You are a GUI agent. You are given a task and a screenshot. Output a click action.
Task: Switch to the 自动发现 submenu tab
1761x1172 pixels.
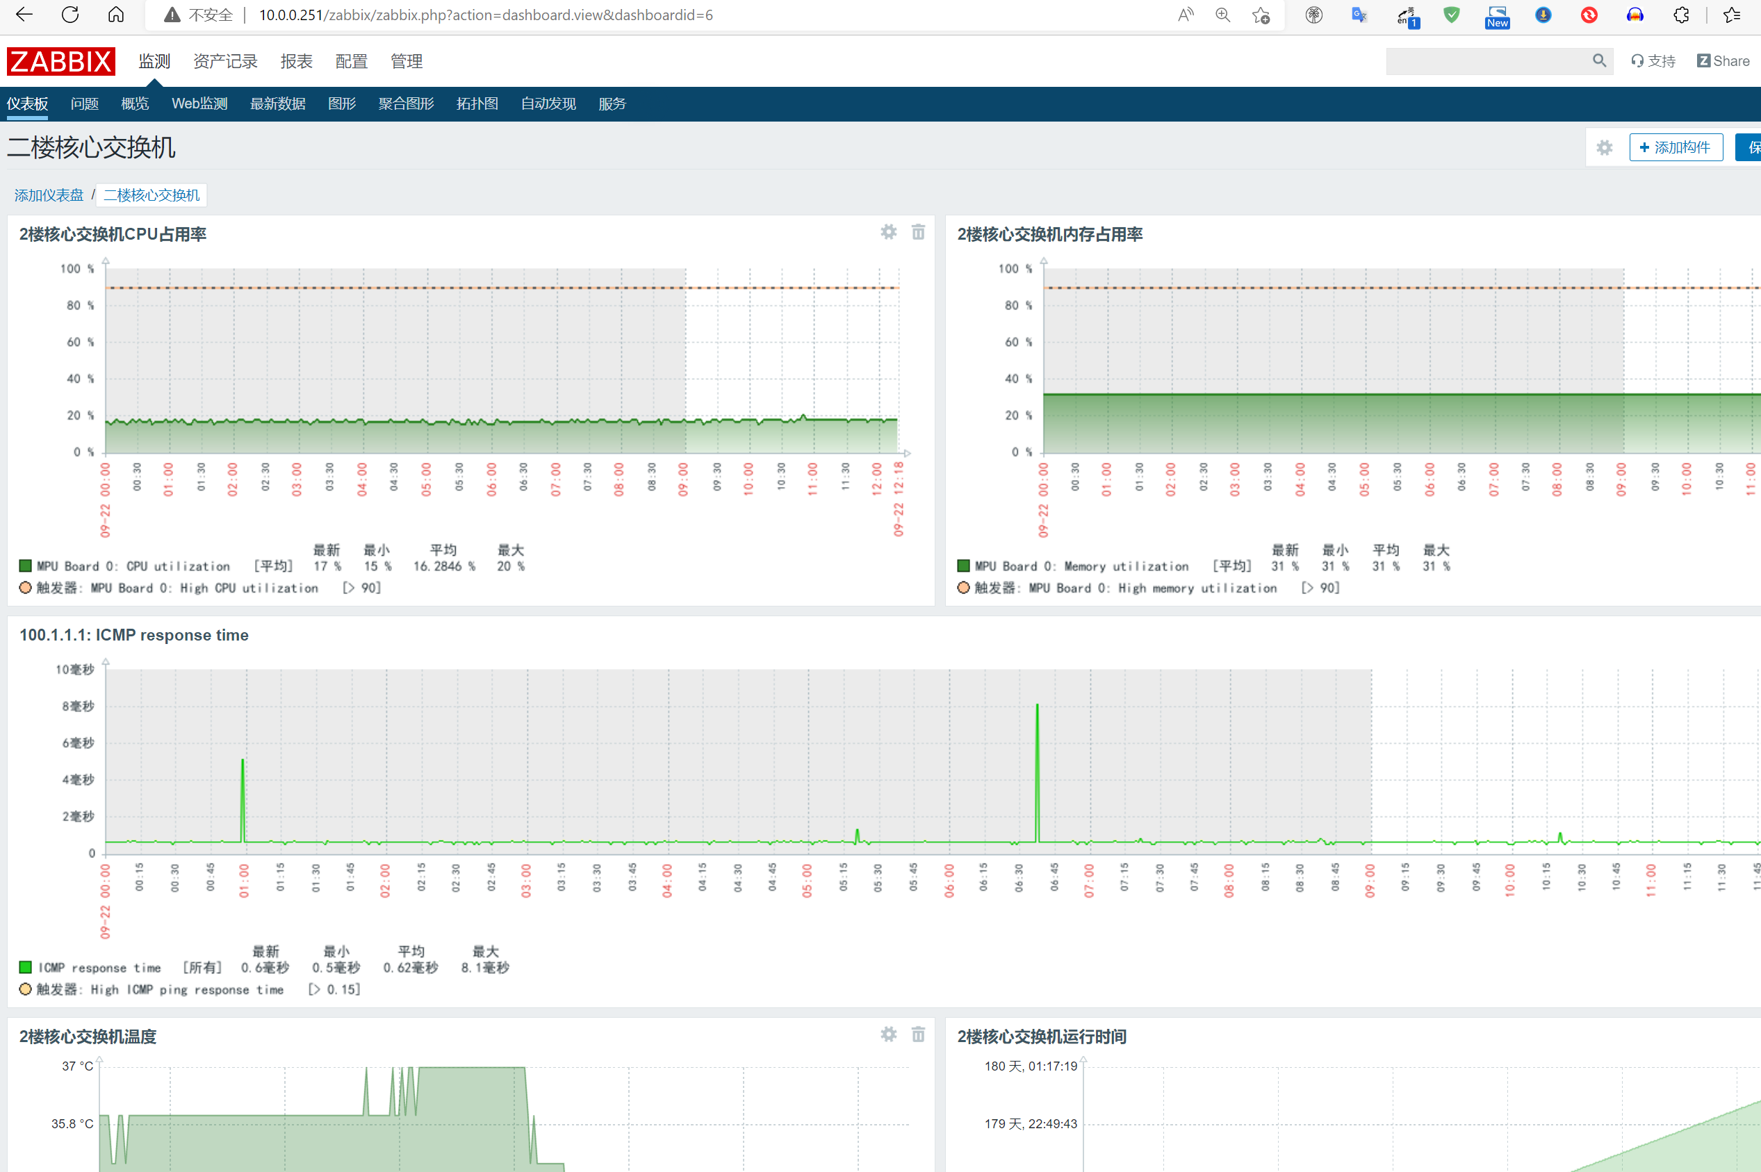[x=548, y=104]
